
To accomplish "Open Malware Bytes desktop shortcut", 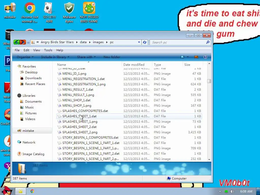I will [69, 13].
